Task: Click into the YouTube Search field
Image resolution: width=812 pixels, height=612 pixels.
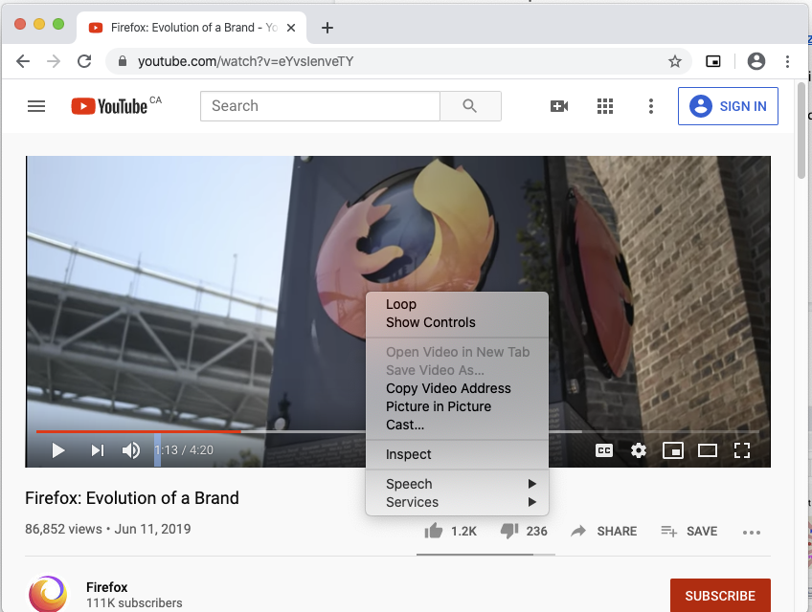Action: pyautogui.click(x=320, y=106)
